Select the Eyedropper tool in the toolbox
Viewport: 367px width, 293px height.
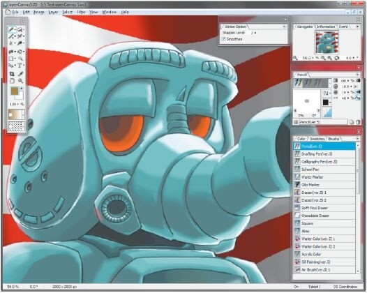coord(20,74)
